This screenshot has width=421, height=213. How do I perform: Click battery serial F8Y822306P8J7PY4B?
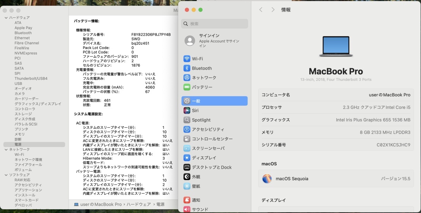coord(151,34)
